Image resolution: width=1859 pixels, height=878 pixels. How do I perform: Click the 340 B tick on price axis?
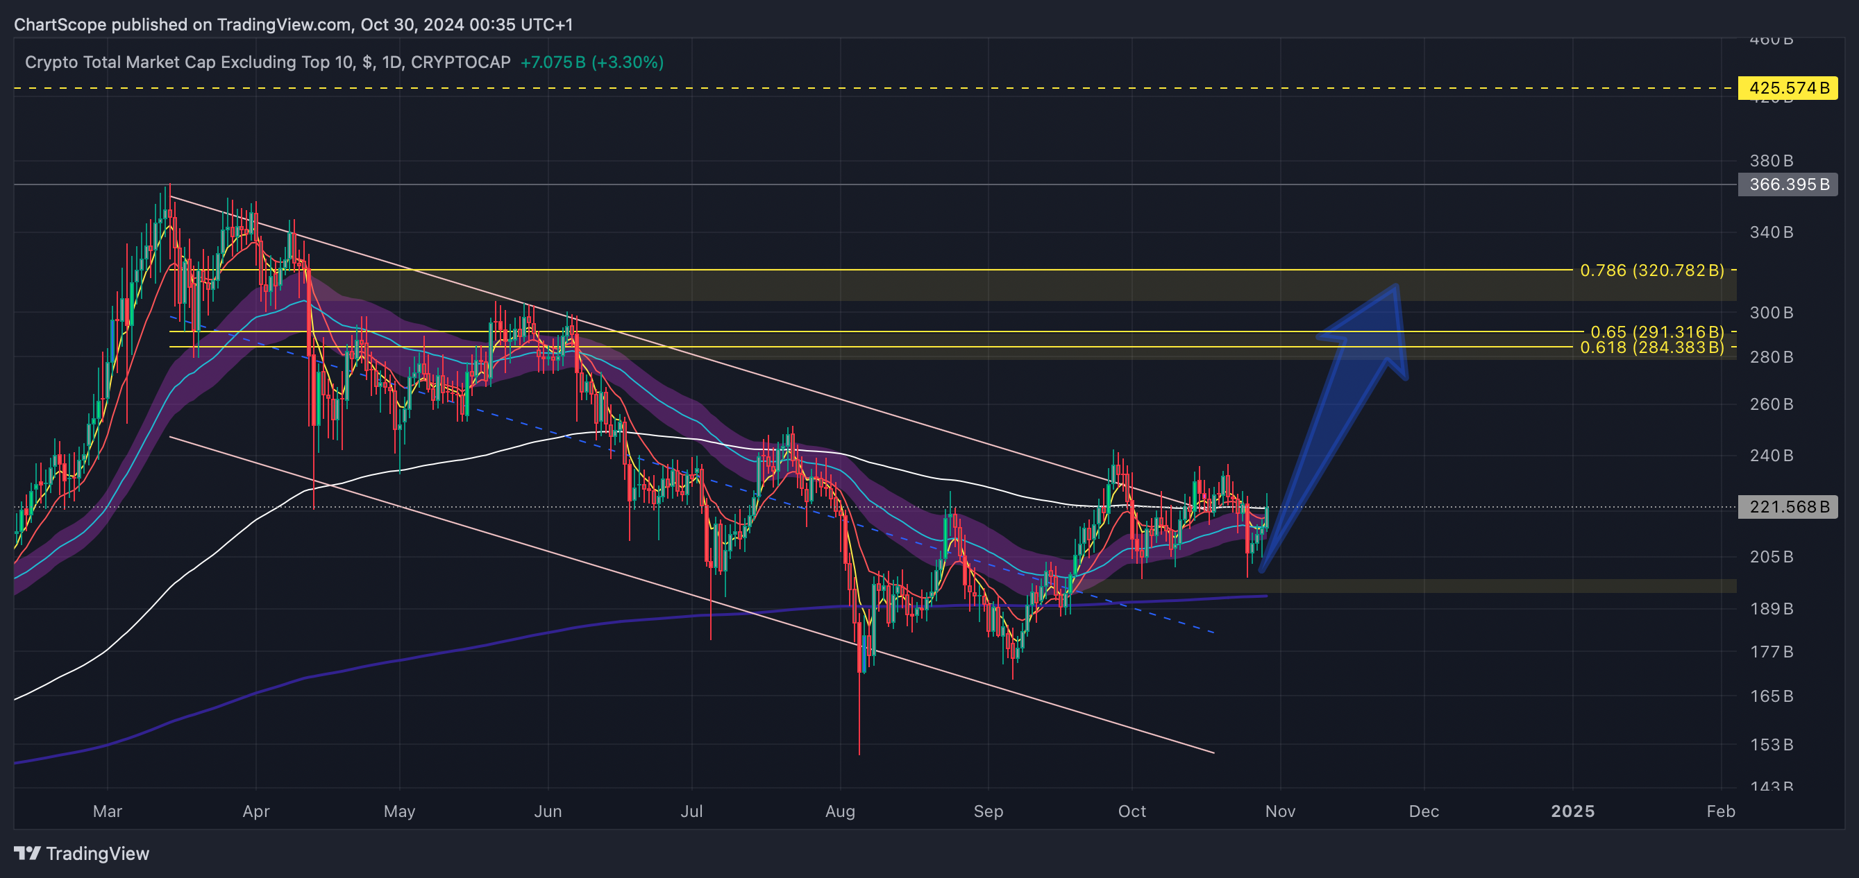(1771, 232)
